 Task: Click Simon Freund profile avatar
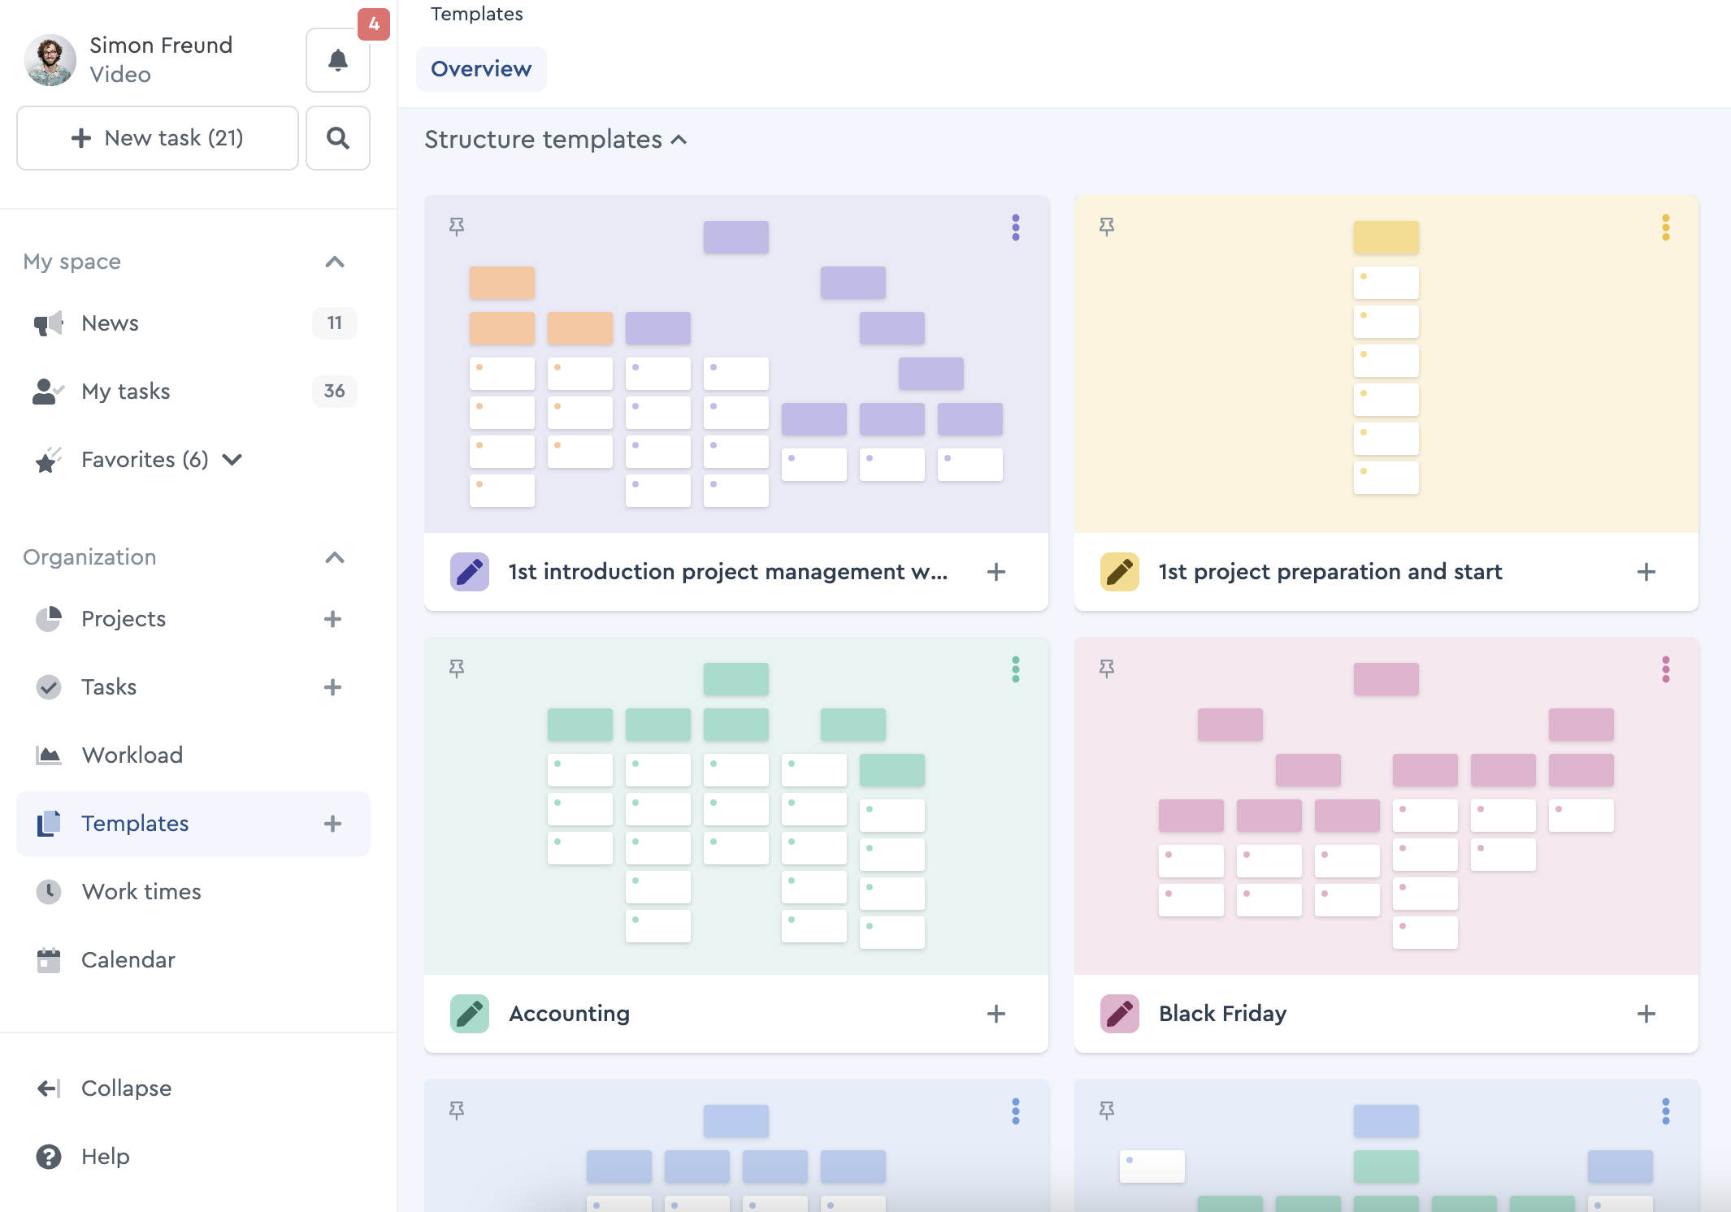pos(50,59)
